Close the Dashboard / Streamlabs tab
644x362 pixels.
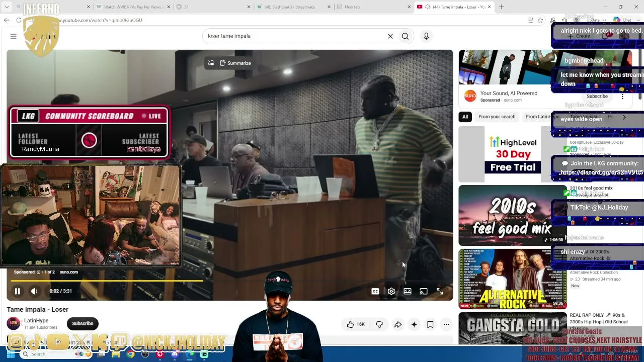coord(329,7)
